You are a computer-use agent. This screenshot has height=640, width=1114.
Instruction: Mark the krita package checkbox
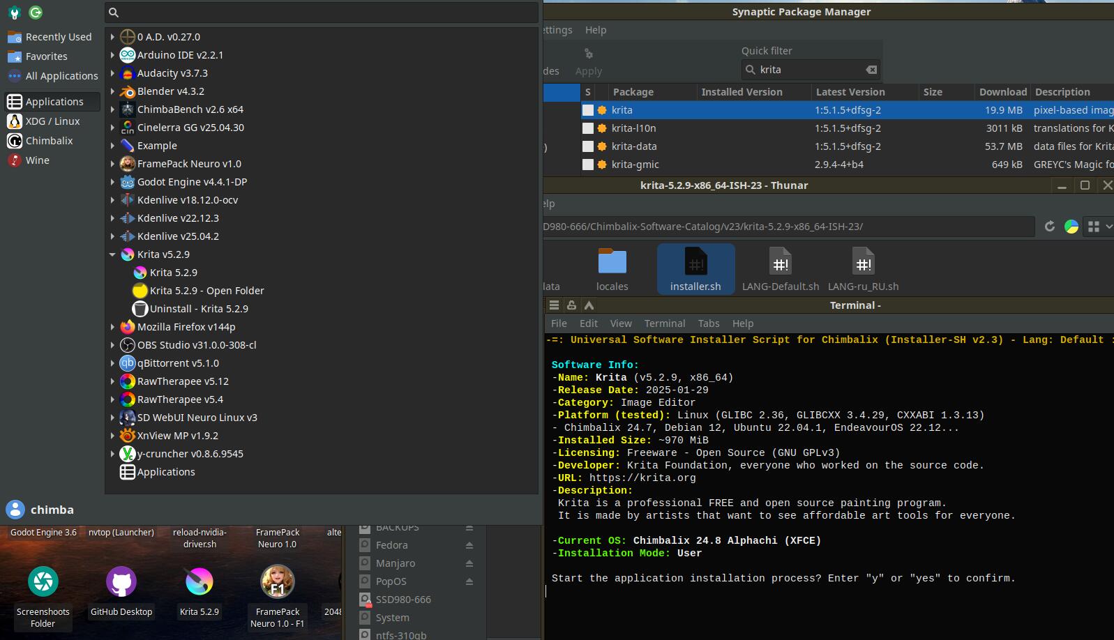coord(588,110)
